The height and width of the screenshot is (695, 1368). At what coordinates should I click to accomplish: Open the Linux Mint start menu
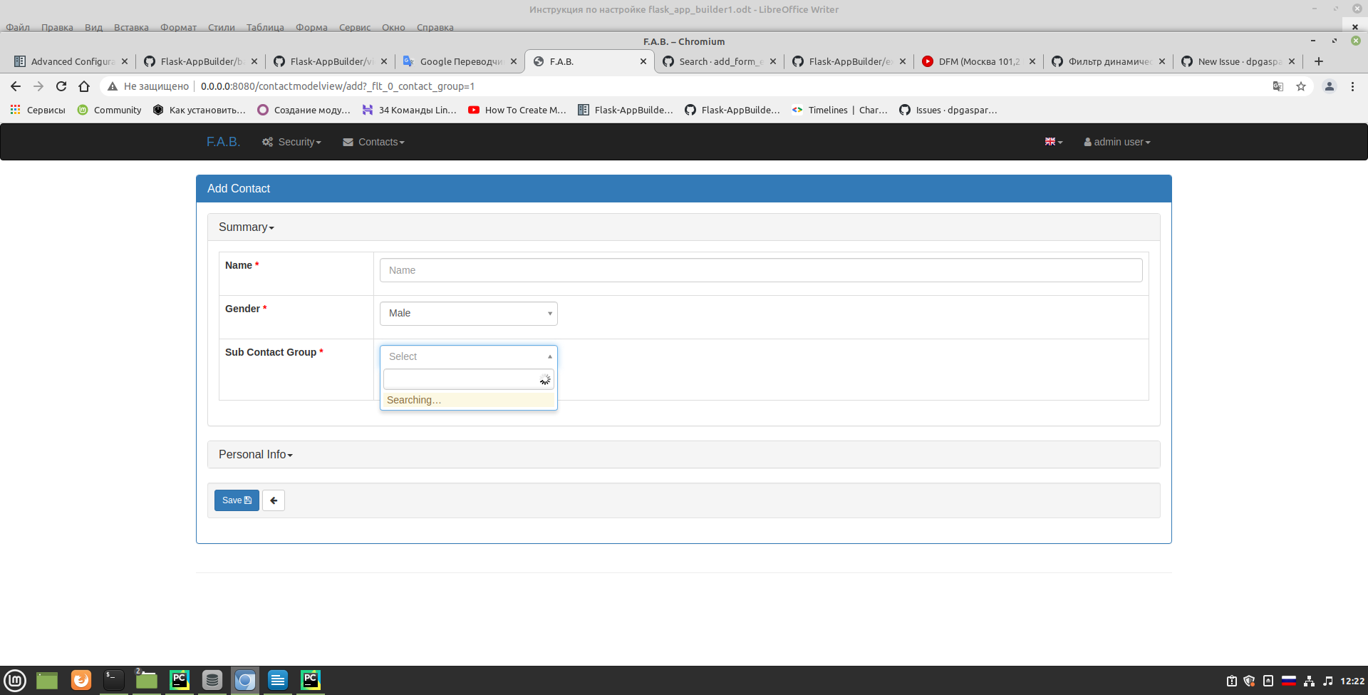click(15, 681)
